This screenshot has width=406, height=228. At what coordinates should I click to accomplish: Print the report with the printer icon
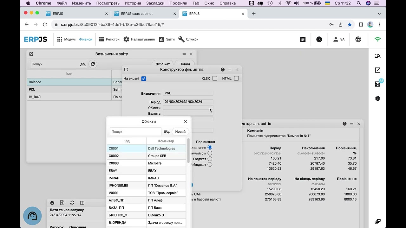click(x=52, y=203)
